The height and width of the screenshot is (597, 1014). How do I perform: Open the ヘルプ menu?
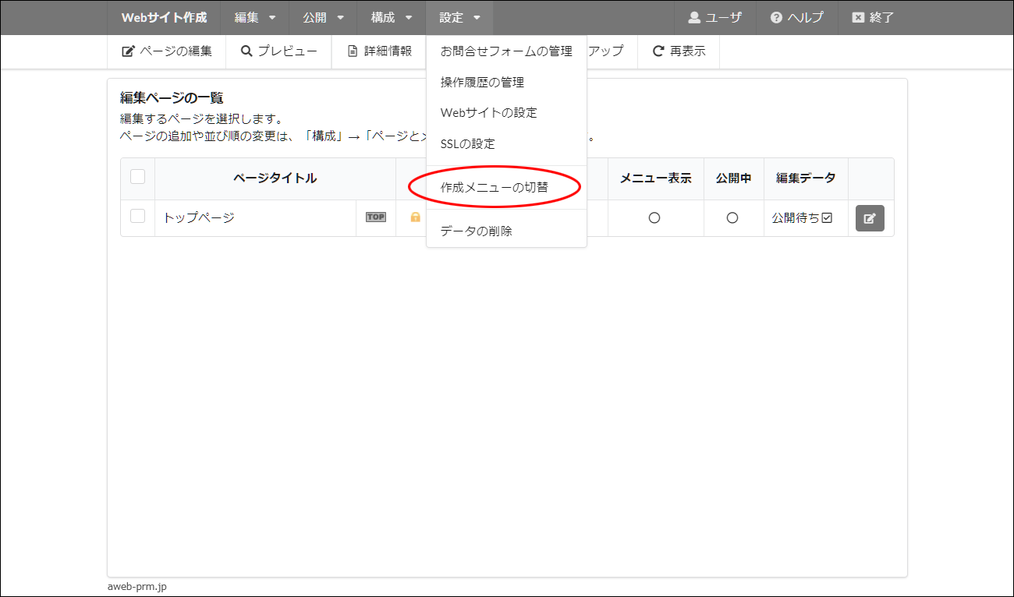tap(796, 17)
